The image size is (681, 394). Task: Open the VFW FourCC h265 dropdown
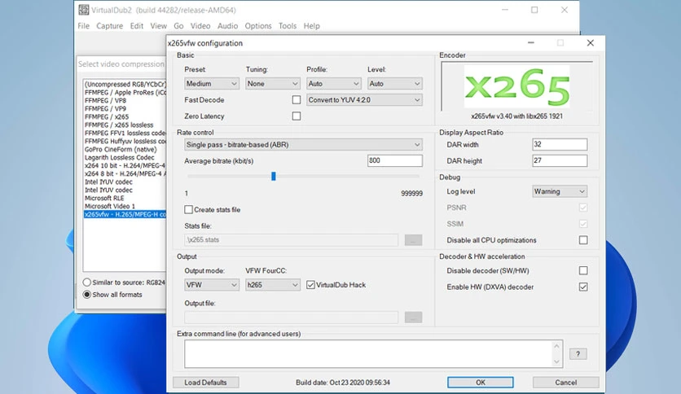tap(273, 285)
